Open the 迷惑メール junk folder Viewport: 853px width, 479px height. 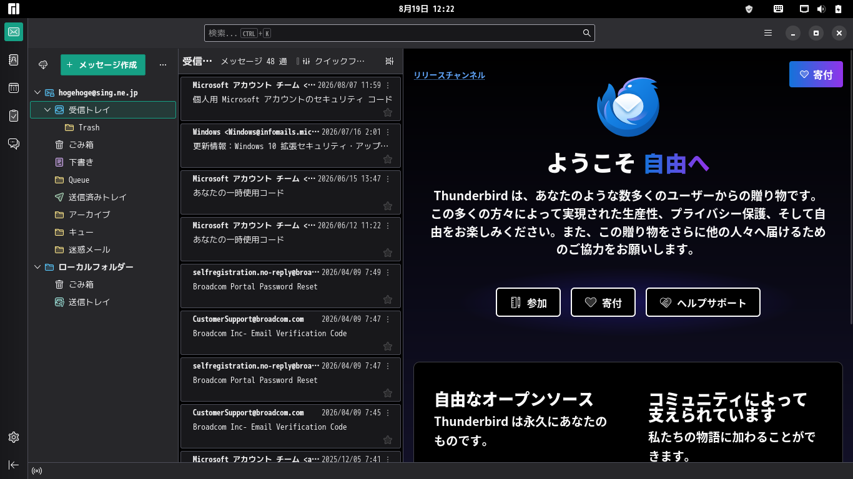click(x=103, y=249)
